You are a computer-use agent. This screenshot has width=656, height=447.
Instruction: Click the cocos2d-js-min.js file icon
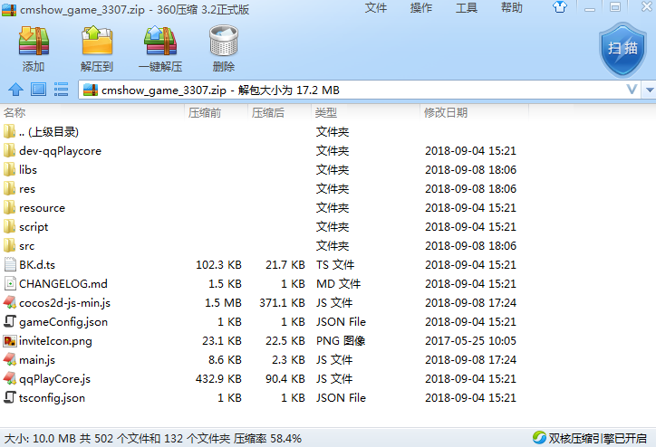(x=10, y=302)
